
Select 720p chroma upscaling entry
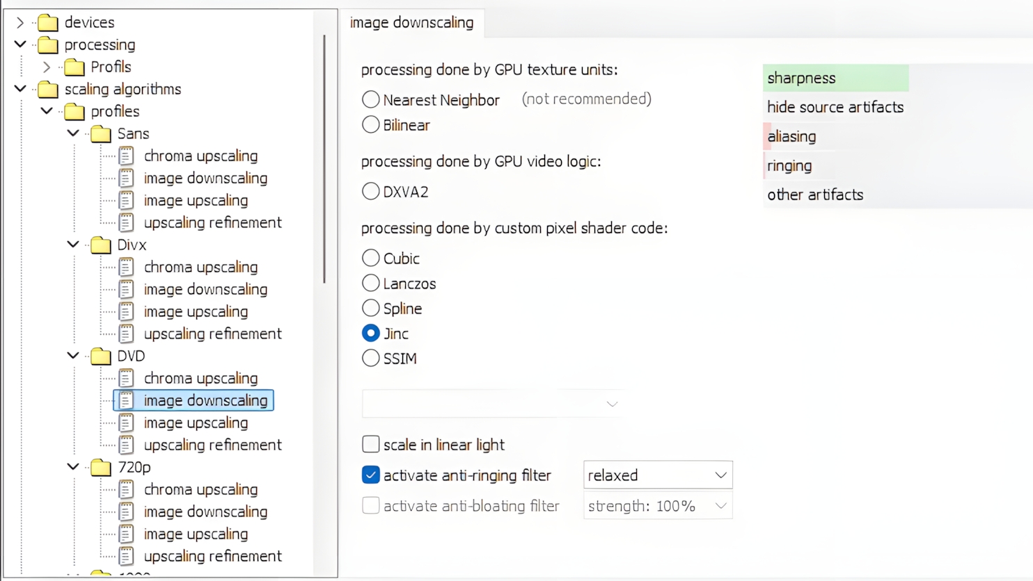[x=200, y=490]
